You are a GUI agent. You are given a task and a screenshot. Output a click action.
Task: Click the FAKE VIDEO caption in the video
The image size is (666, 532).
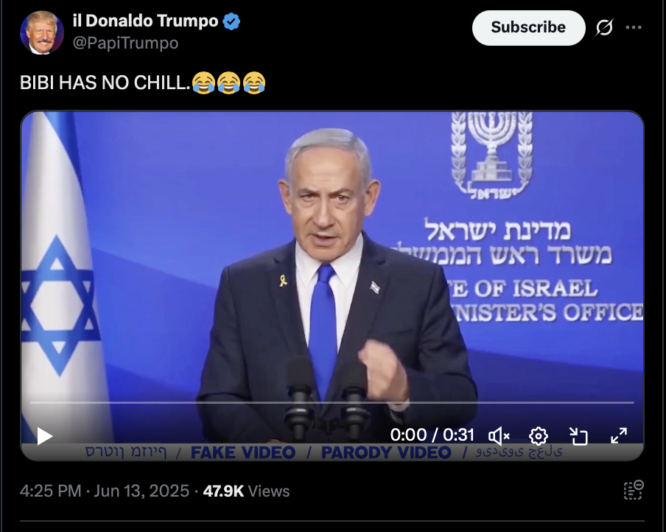pos(243,452)
